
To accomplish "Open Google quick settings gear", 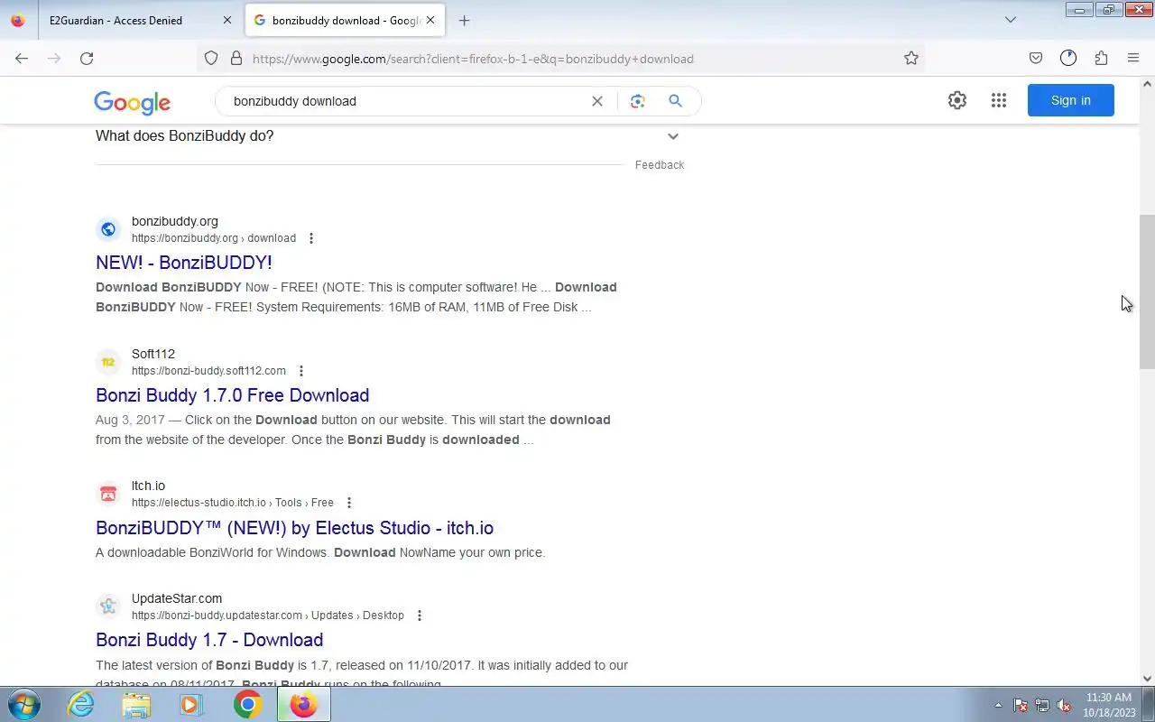I will [957, 100].
